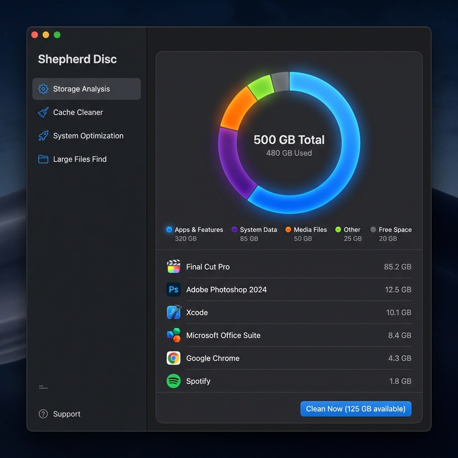458x458 pixels.
Task: Close the Shepherd Disc window
Action: coord(34,35)
